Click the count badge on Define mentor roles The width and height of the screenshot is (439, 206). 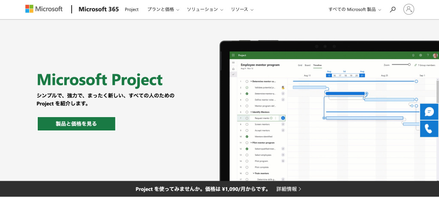[x=283, y=100]
